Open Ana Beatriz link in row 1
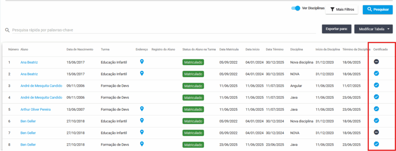Screen dimensions: 396x151 click(29, 62)
